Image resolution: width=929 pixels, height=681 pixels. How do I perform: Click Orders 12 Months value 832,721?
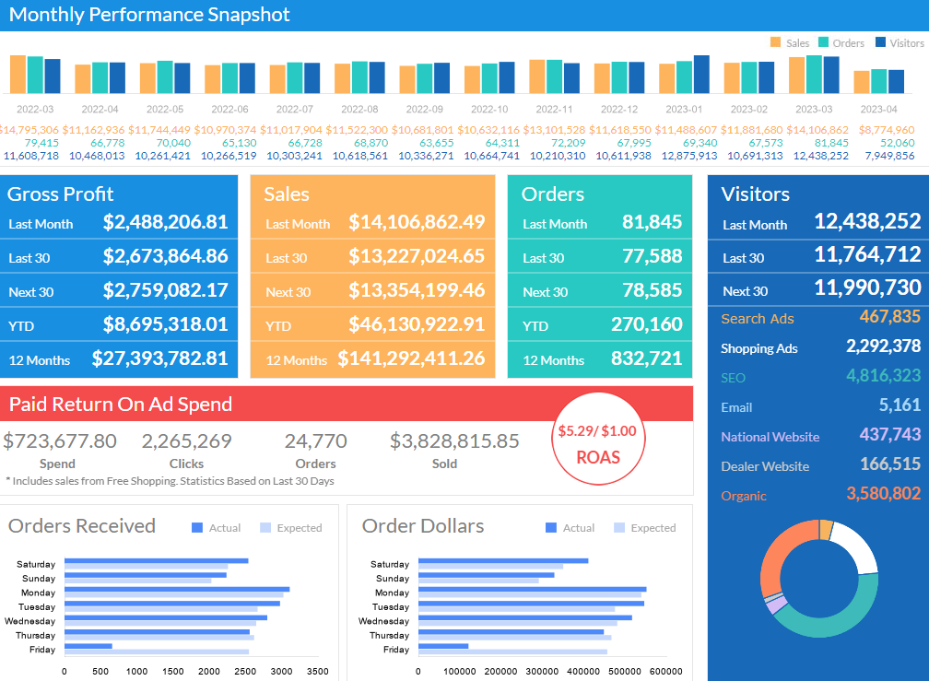pyautogui.click(x=646, y=358)
